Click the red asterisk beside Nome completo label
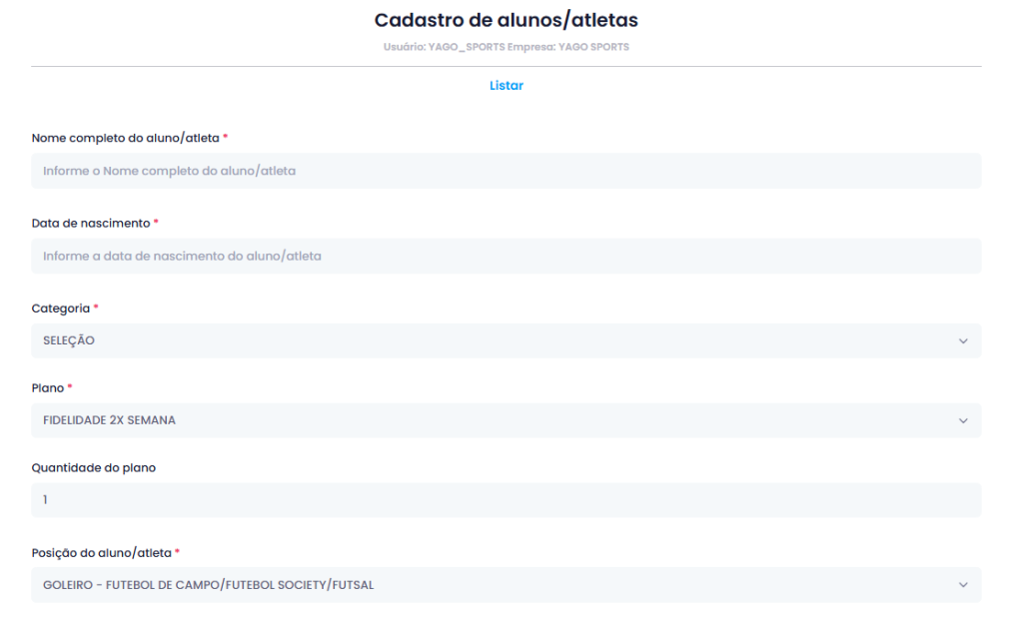This screenshot has height=622, width=1023. click(x=226, y=138)
